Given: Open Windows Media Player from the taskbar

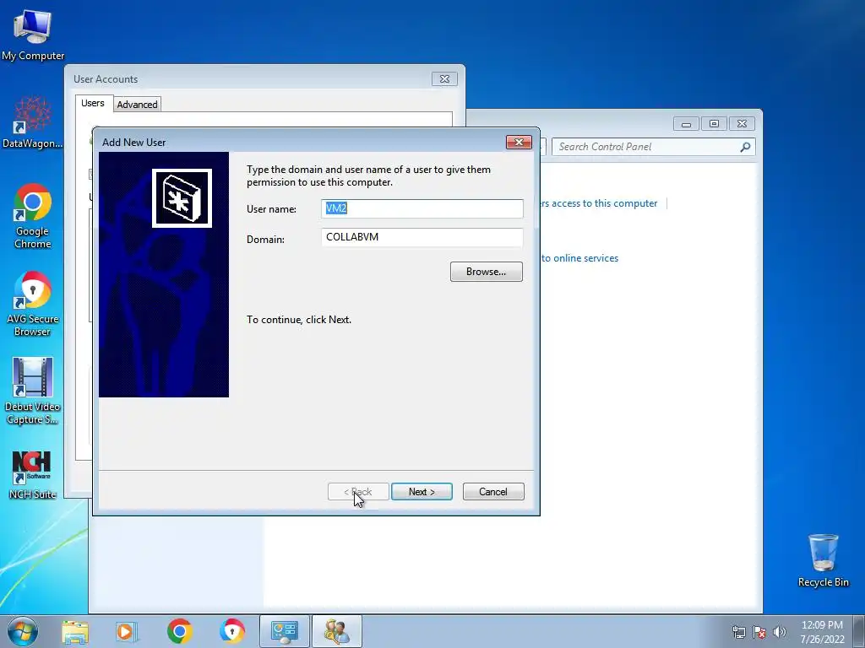Looking at the screenshot, I should coord(127,631).
